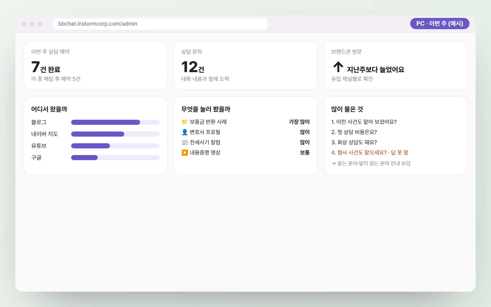Click the 맡는 분야·맡지 않는 분야 안내 보강 suggestion
The image size is (491, 307).
[371, 163]
